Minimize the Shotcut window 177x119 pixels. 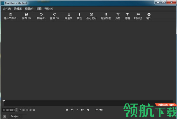click(158, 2)
